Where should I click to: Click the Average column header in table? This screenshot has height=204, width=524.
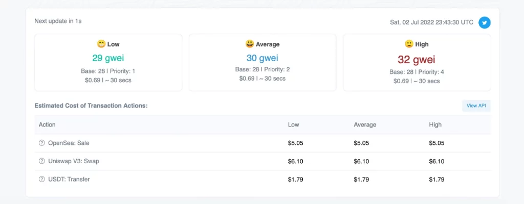pos(365,124)
